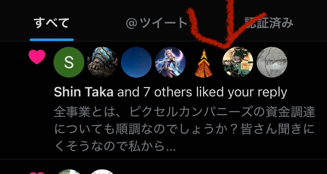Open first partial avatar in next notification
327x174 pixels.
pos(69,172)
